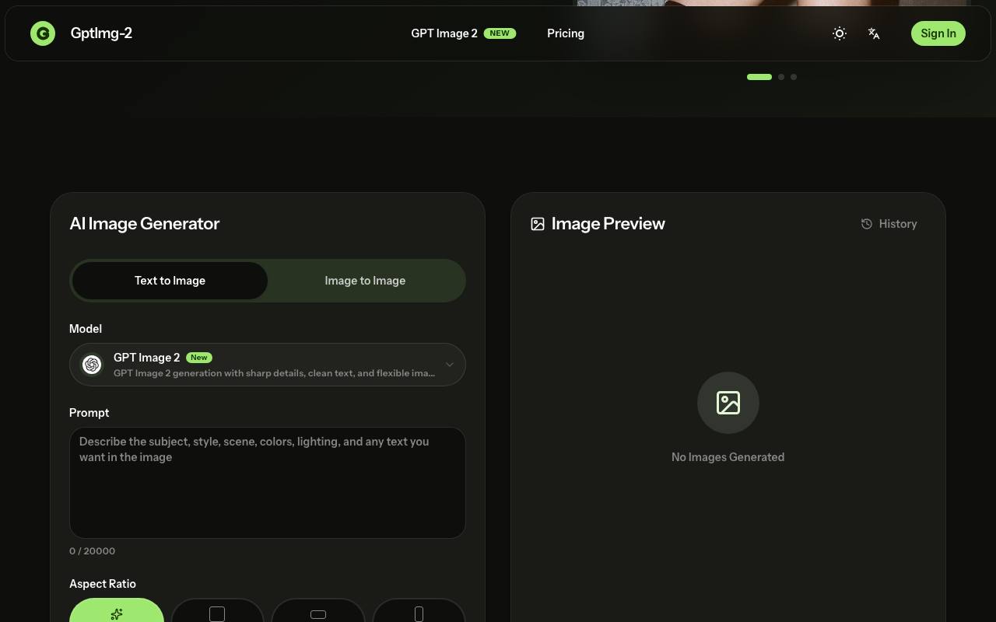Click the "No Images Generated" message
The image size is (996, 622).
pos(728,457)
